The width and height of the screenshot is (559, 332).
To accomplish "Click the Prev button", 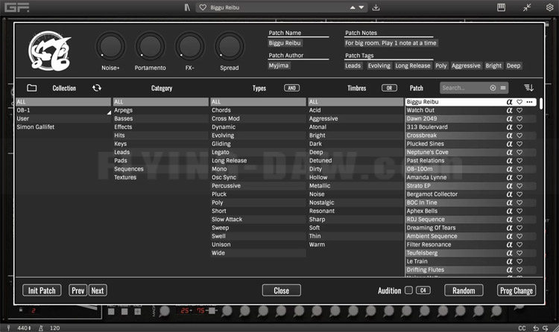I will coord(78,290).
